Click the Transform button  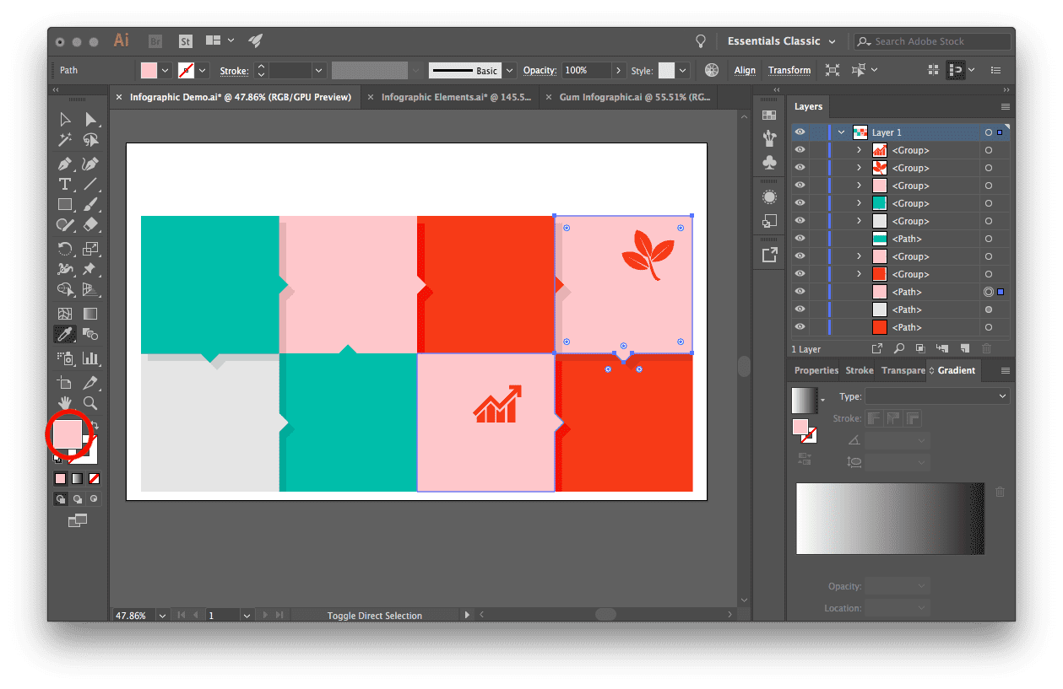pyautogui.click(x=789, y=70)
